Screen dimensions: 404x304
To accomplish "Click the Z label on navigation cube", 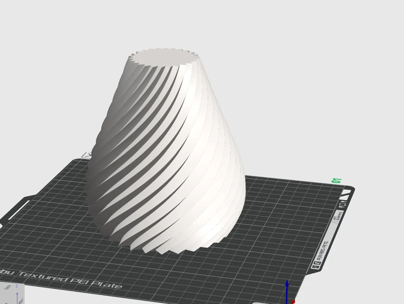I will (x=17, y=286).
